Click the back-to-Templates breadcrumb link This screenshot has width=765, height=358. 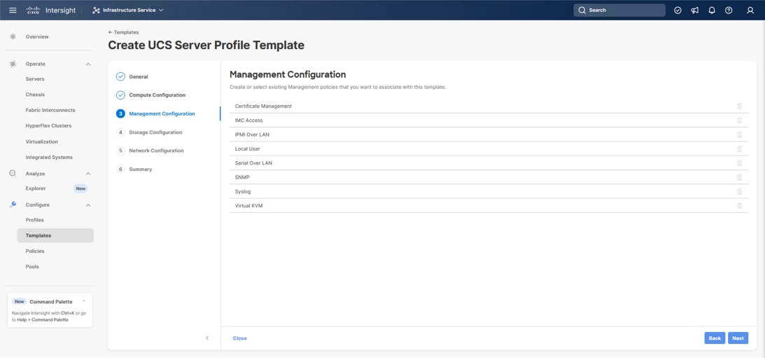click(123, 32)
